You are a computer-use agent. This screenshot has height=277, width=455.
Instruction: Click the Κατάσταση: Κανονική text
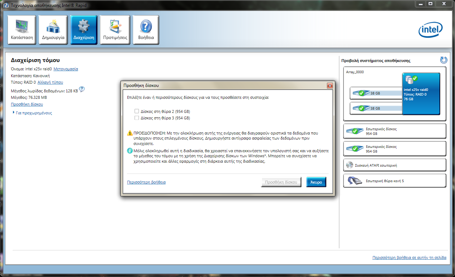[x=30, y=76]
